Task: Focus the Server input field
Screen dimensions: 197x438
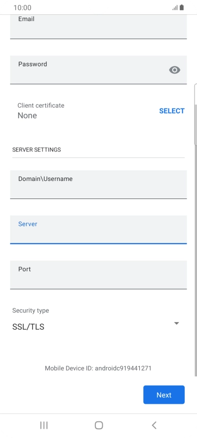Action: click(x=98, y=230)
